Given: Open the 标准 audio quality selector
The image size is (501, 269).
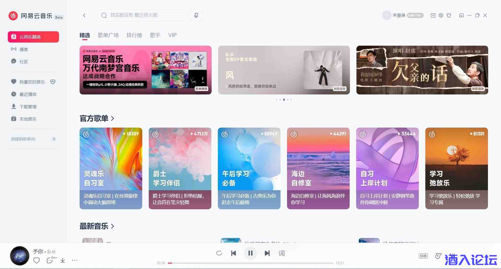Looking at the screenshot, I should pos(423,256).
